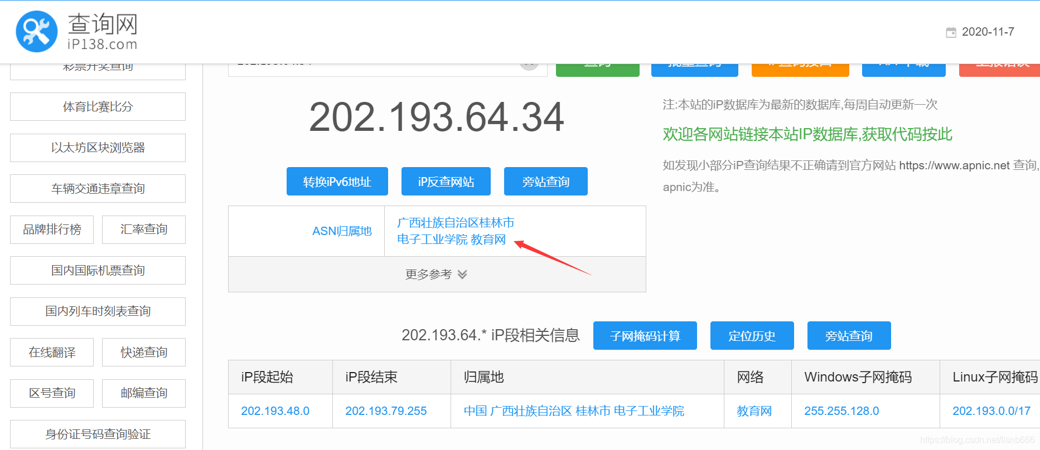Click the iP段起始 column header
The width and height of the screenshot is (1040, 450).
point(267,377)
